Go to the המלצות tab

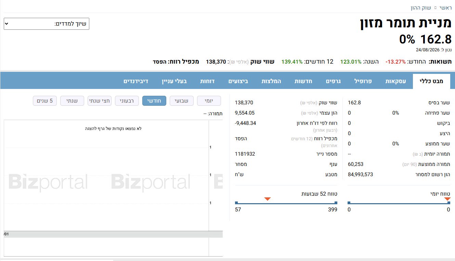[x=271, y=81]
